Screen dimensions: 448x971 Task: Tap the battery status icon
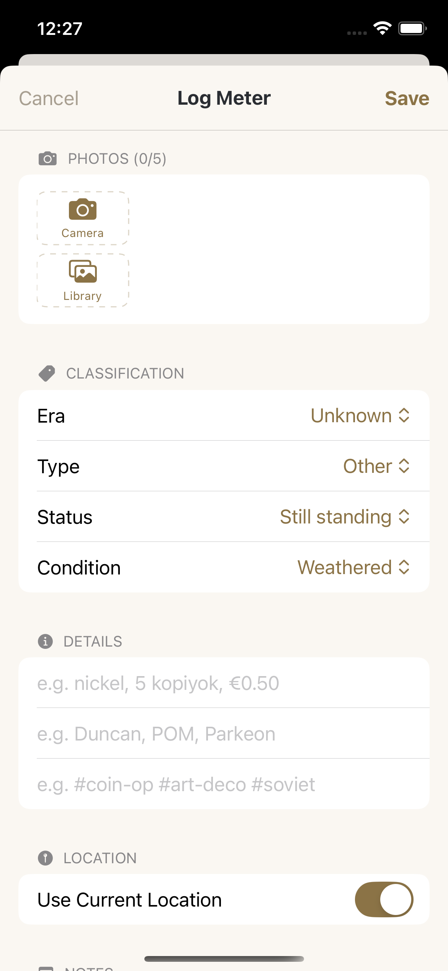412,28
